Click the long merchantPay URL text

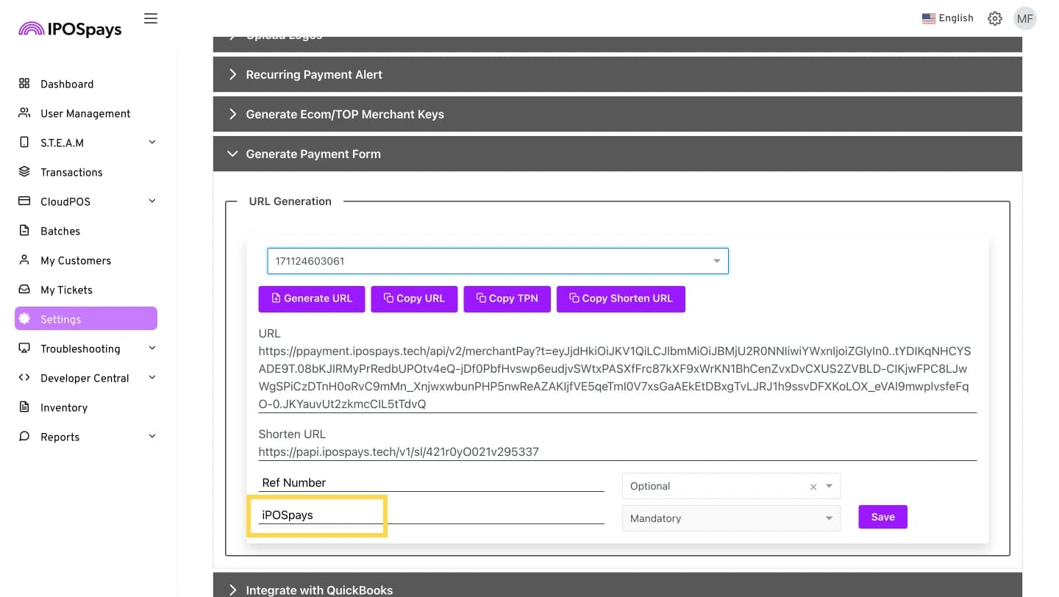[615, 377]
